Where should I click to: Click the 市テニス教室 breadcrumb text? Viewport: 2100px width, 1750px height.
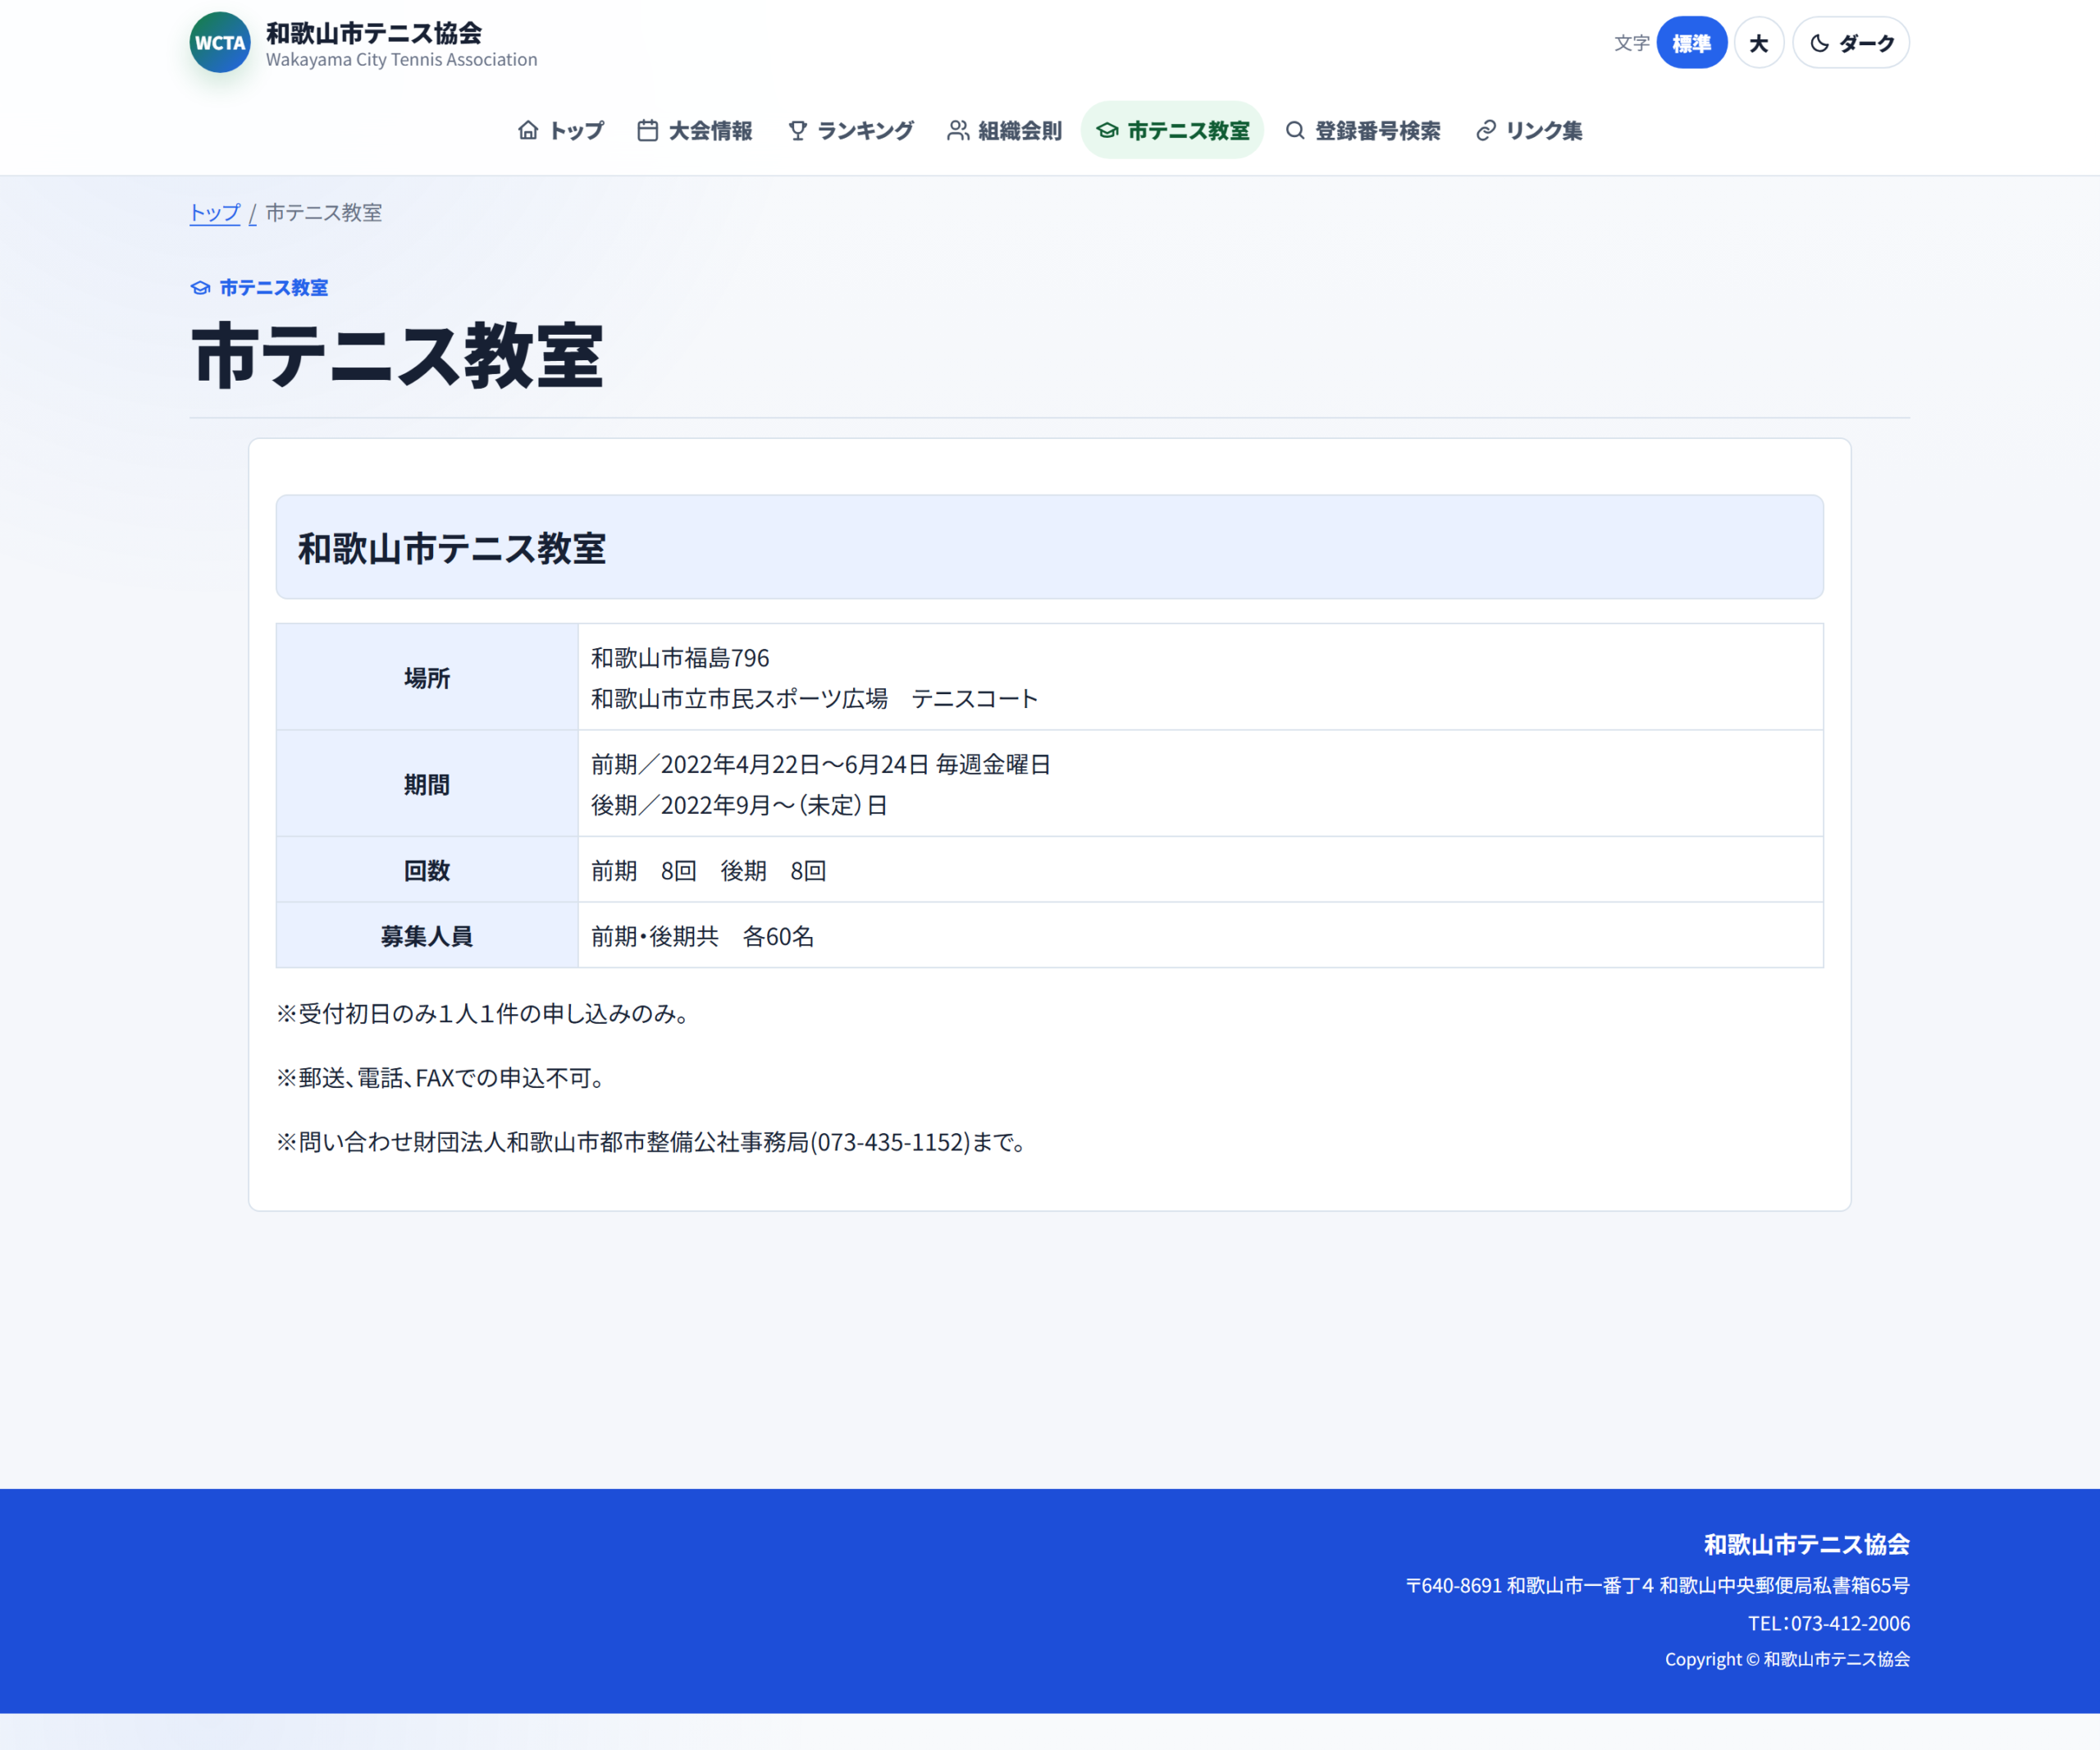pyautogui.click(x=324, y=212)
